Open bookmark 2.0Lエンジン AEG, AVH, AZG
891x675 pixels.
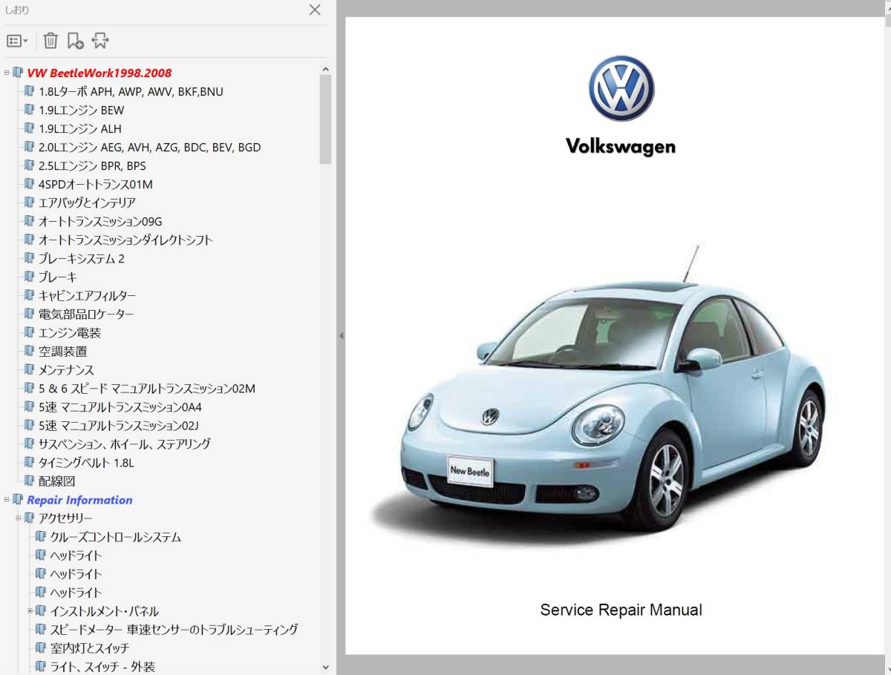coord(149,147)
